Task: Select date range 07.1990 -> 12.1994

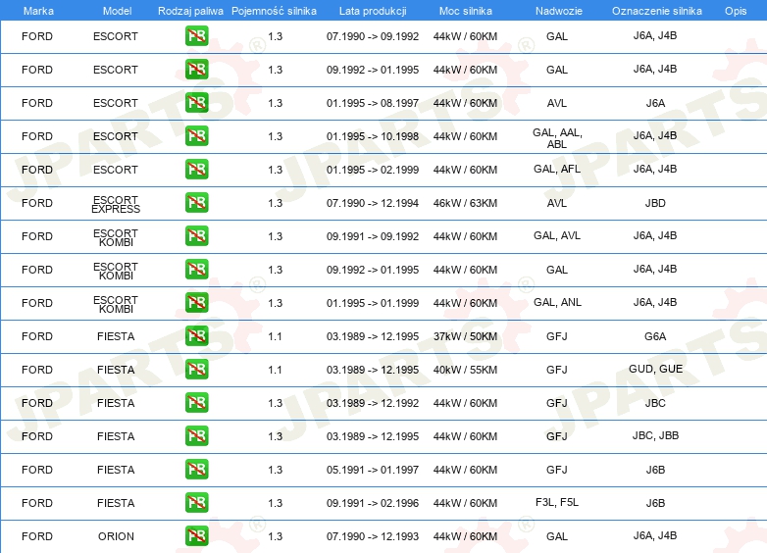Action: (x=373, y=203)
